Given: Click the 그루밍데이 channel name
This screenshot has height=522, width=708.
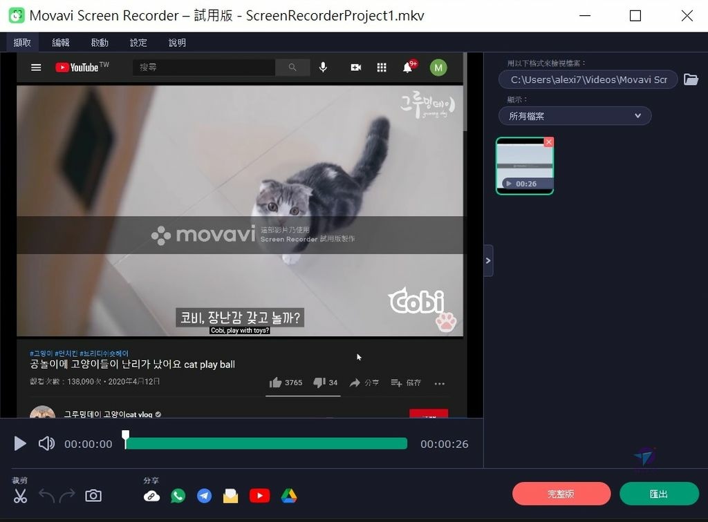Looking at the screenshot, I should pyautogui.click(x=109, y=414).
